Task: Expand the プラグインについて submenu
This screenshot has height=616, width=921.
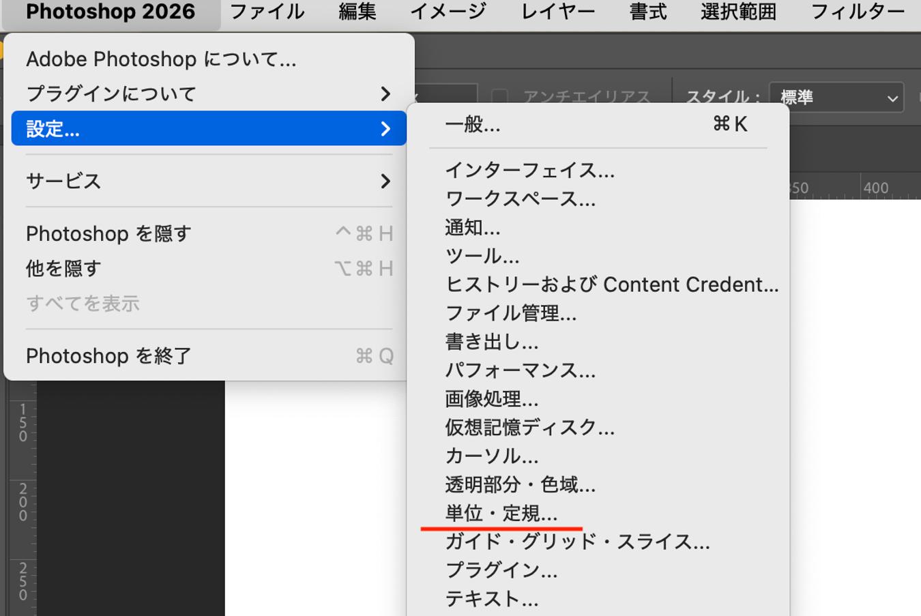Action: pos(209,93)
